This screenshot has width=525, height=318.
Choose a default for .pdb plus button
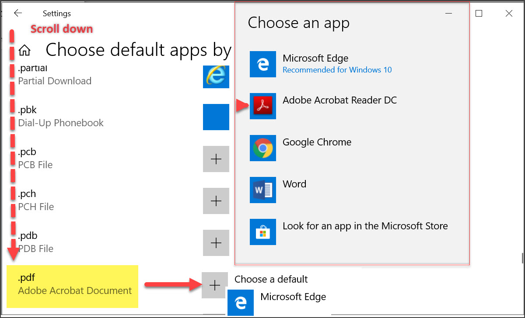216,243
